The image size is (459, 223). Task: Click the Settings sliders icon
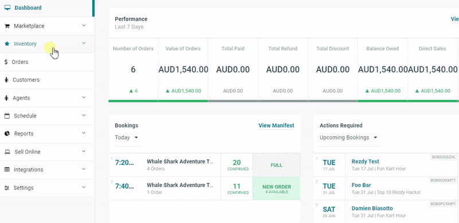point(7,188)
